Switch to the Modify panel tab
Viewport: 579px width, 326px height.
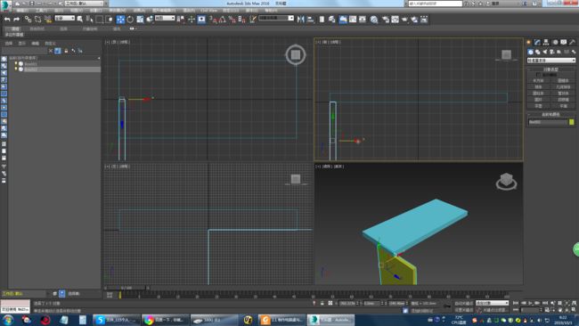(x=537, y=43)
